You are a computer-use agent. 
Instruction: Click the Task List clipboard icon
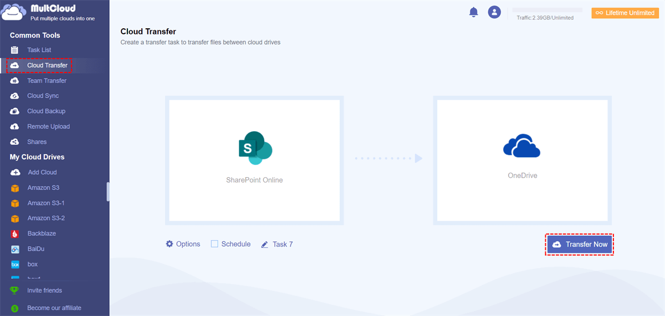(15, 50)
